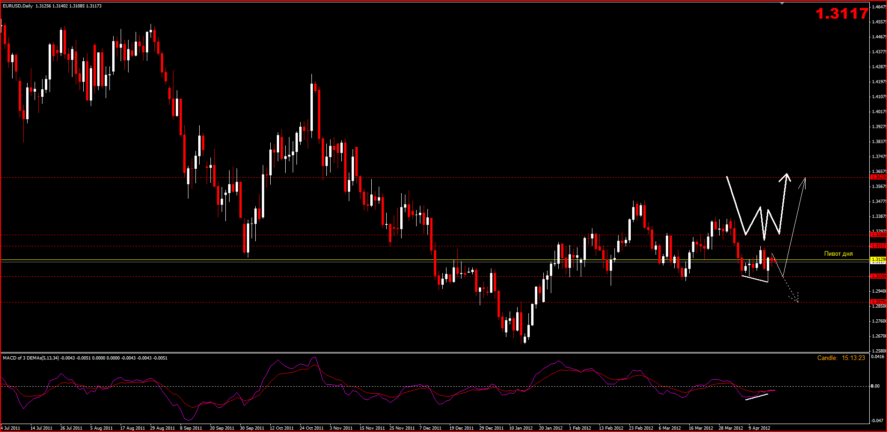887x432 pixels.
Task: Click the 1.3837 price axis label
Action: [879, 142]
